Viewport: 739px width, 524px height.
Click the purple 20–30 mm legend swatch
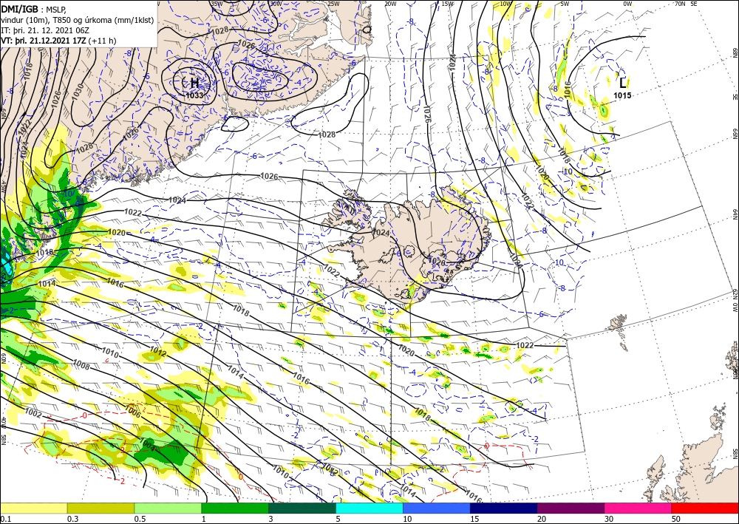tap(571, 508)
